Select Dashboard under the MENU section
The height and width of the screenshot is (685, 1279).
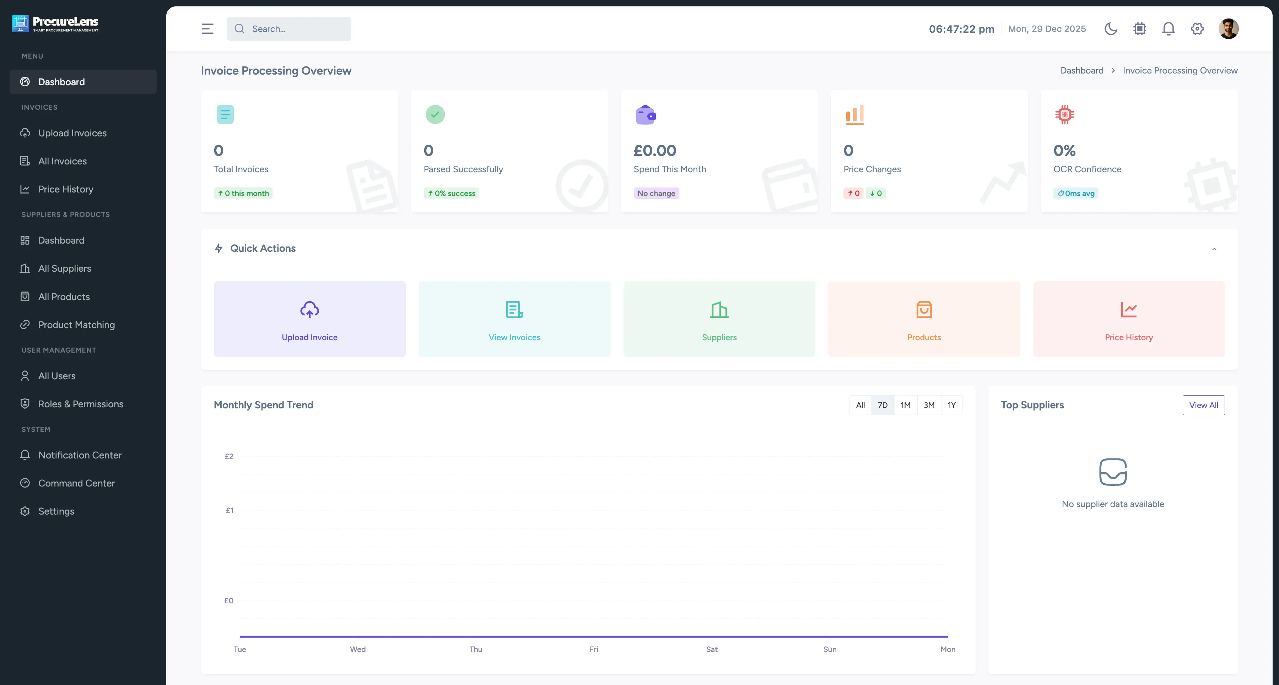83,82
